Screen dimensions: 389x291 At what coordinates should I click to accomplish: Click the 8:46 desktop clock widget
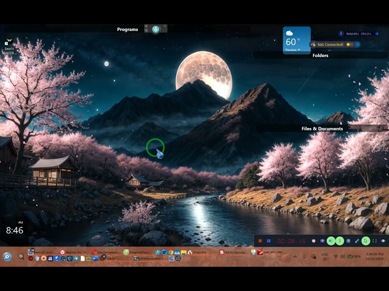[15, 230]
